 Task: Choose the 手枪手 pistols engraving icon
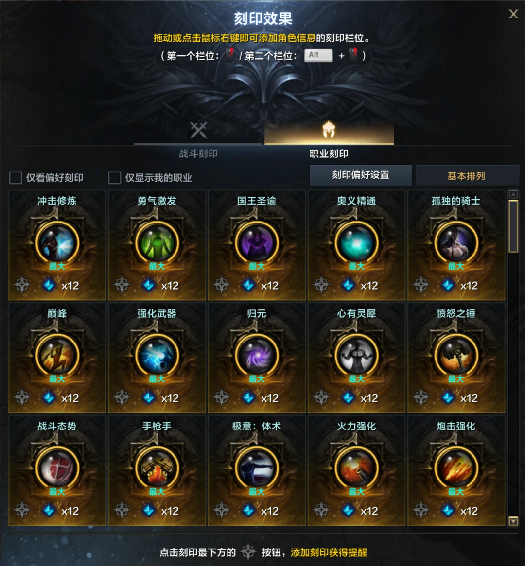[x=157, y=468]
